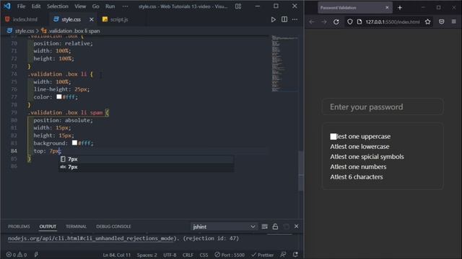Close the bottom panel

296,226
